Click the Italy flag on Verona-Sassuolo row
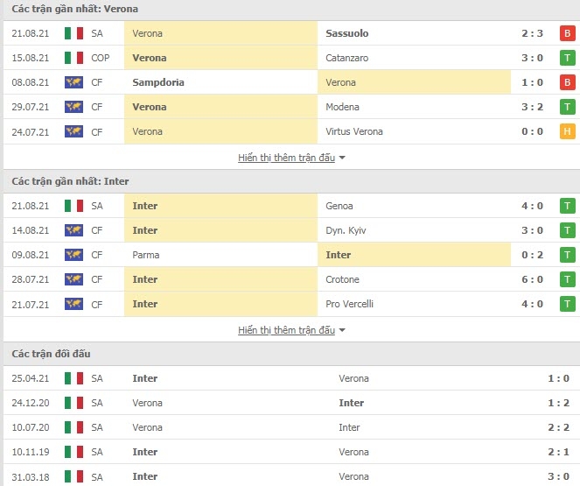Image resolution: width=580 pixels, height=486 pixels. point(73,33)
